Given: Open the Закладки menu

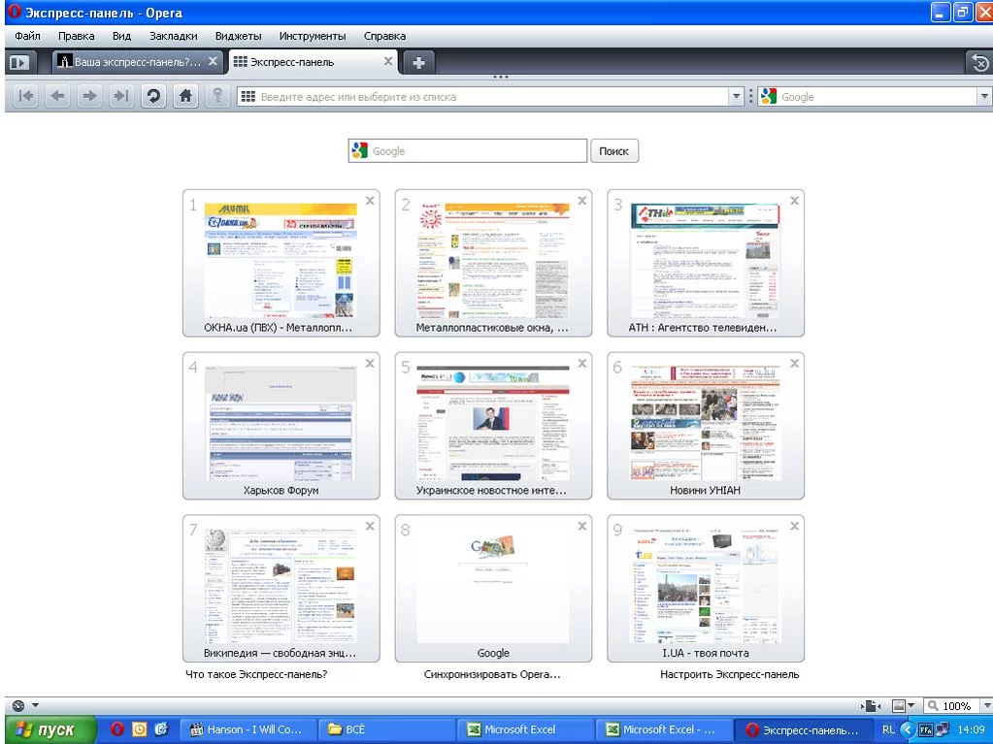Looking at the screenshot, I should click(x=174, y=36).
